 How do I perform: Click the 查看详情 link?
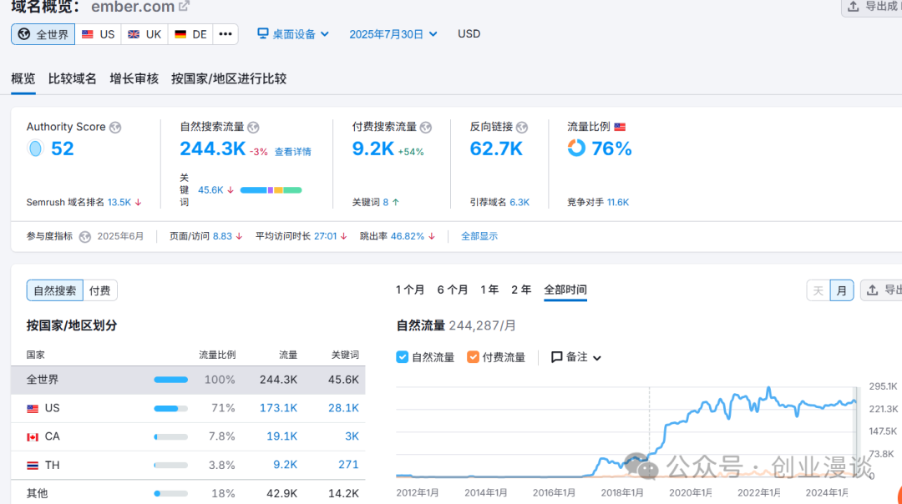coord(292,152)
